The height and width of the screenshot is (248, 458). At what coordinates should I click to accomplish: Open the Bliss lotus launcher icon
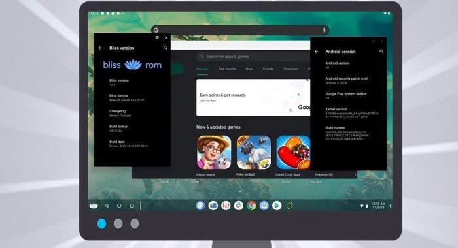pos(94,206)
